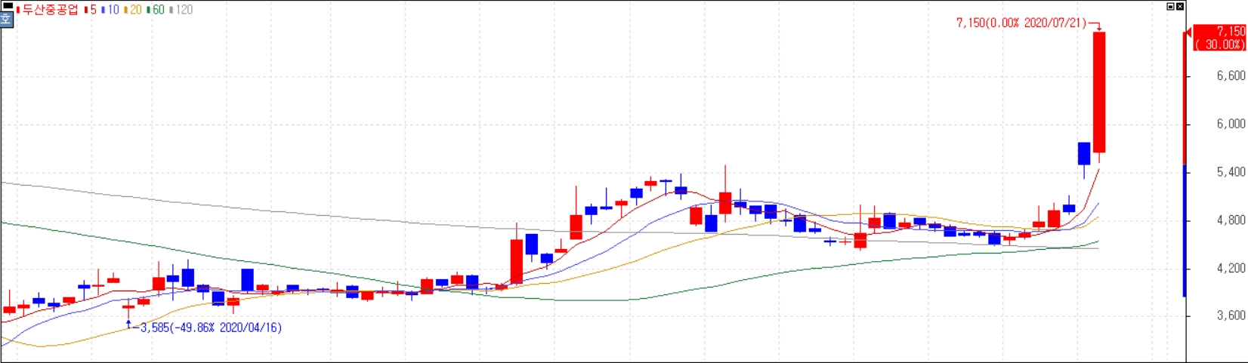Screen dimensions: 1248x363
Task: Click the tall red candle of 2020/07/21
Action: click(1099, 92)
